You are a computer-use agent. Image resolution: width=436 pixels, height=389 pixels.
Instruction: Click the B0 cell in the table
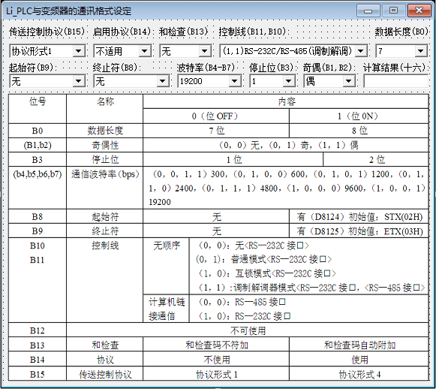[38, 131]
